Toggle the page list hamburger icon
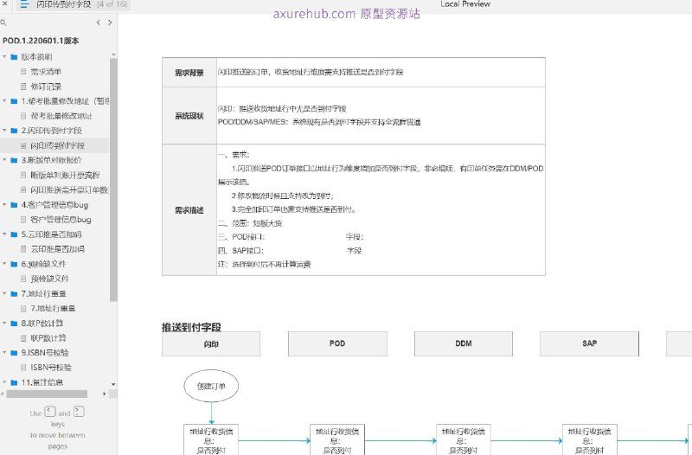 (24, 4)
